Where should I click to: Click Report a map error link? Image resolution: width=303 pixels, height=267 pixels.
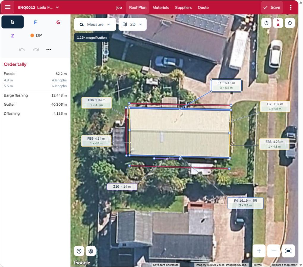pos(284,265)
